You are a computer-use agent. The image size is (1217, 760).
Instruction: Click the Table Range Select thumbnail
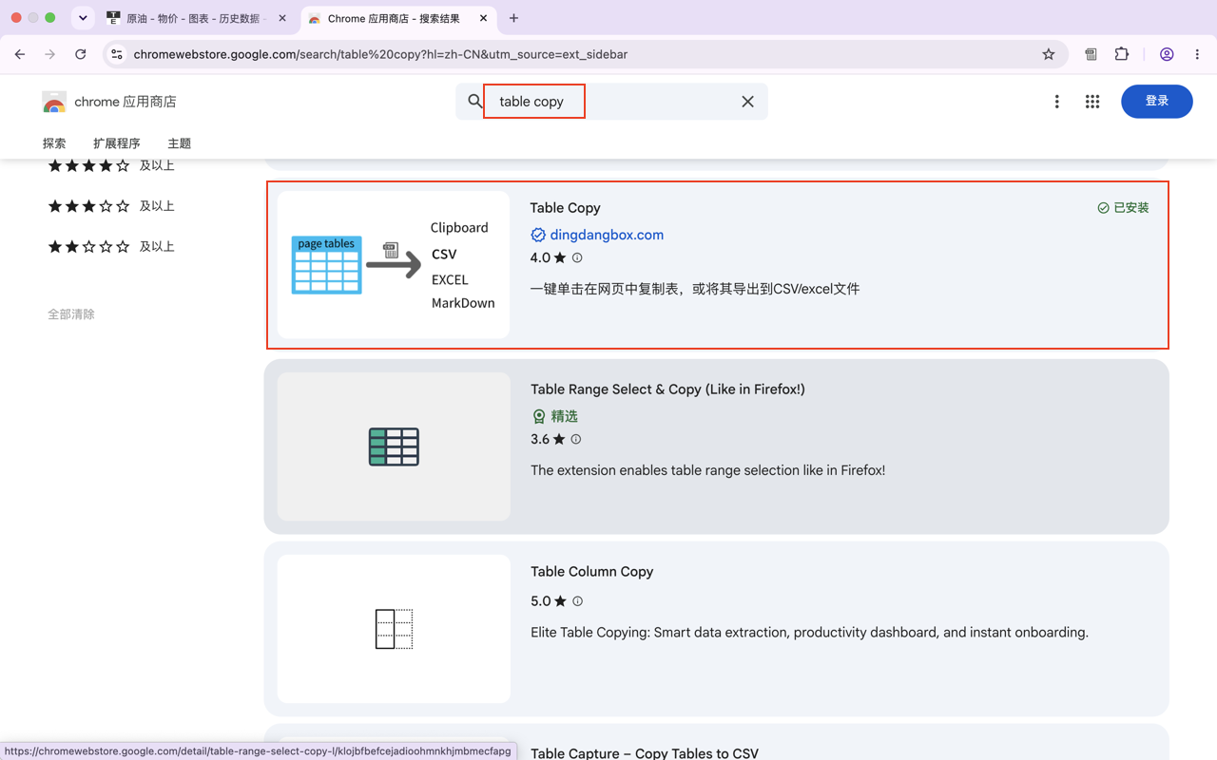394,446
